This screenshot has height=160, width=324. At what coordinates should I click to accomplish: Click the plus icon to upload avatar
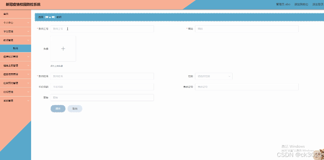point(63,49)
